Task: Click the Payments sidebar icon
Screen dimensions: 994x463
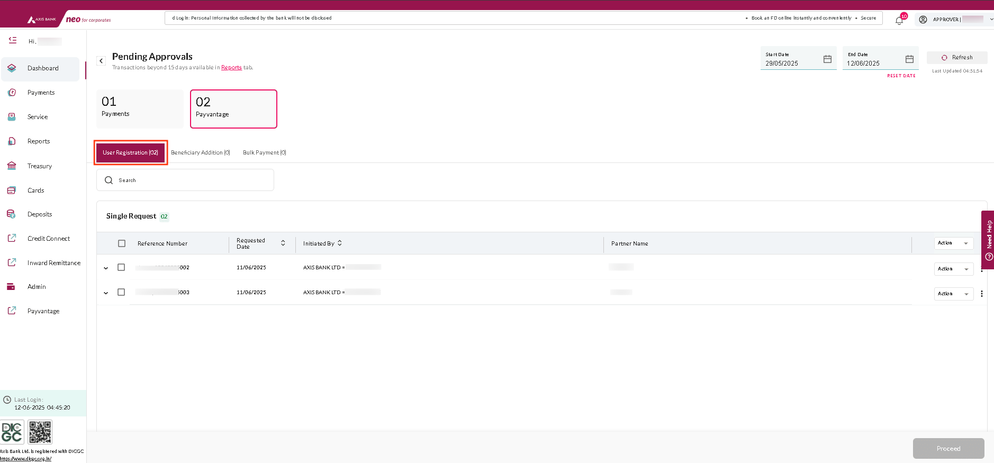Action: point(12,93)
